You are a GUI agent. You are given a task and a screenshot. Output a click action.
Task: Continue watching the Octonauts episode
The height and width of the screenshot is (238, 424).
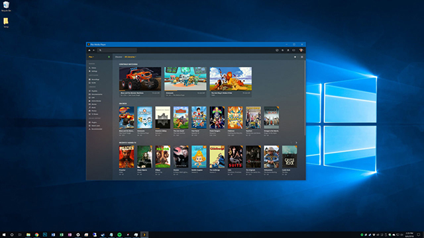(x=185, y=79)
